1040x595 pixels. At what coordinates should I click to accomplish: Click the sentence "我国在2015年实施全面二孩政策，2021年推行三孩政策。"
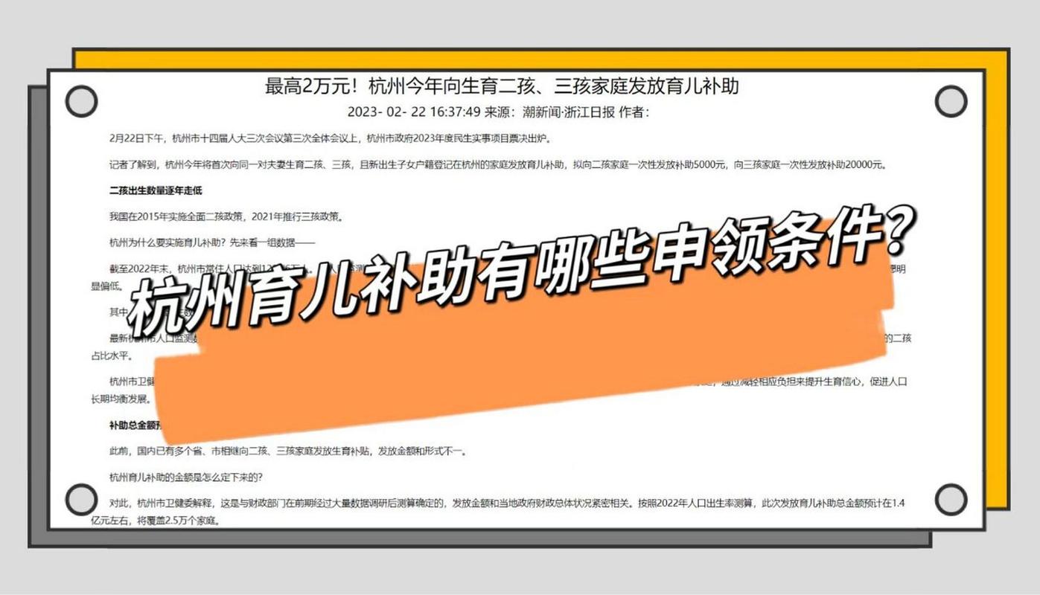click(226, 216)
